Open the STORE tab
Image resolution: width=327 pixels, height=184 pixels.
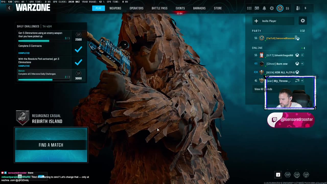click(x=218, y=8)
